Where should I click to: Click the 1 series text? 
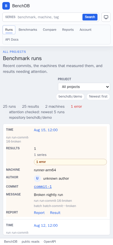tap(40, 155)
